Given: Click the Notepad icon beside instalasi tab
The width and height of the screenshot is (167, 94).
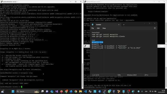Looking at the screenshot, I should (93, 25).
